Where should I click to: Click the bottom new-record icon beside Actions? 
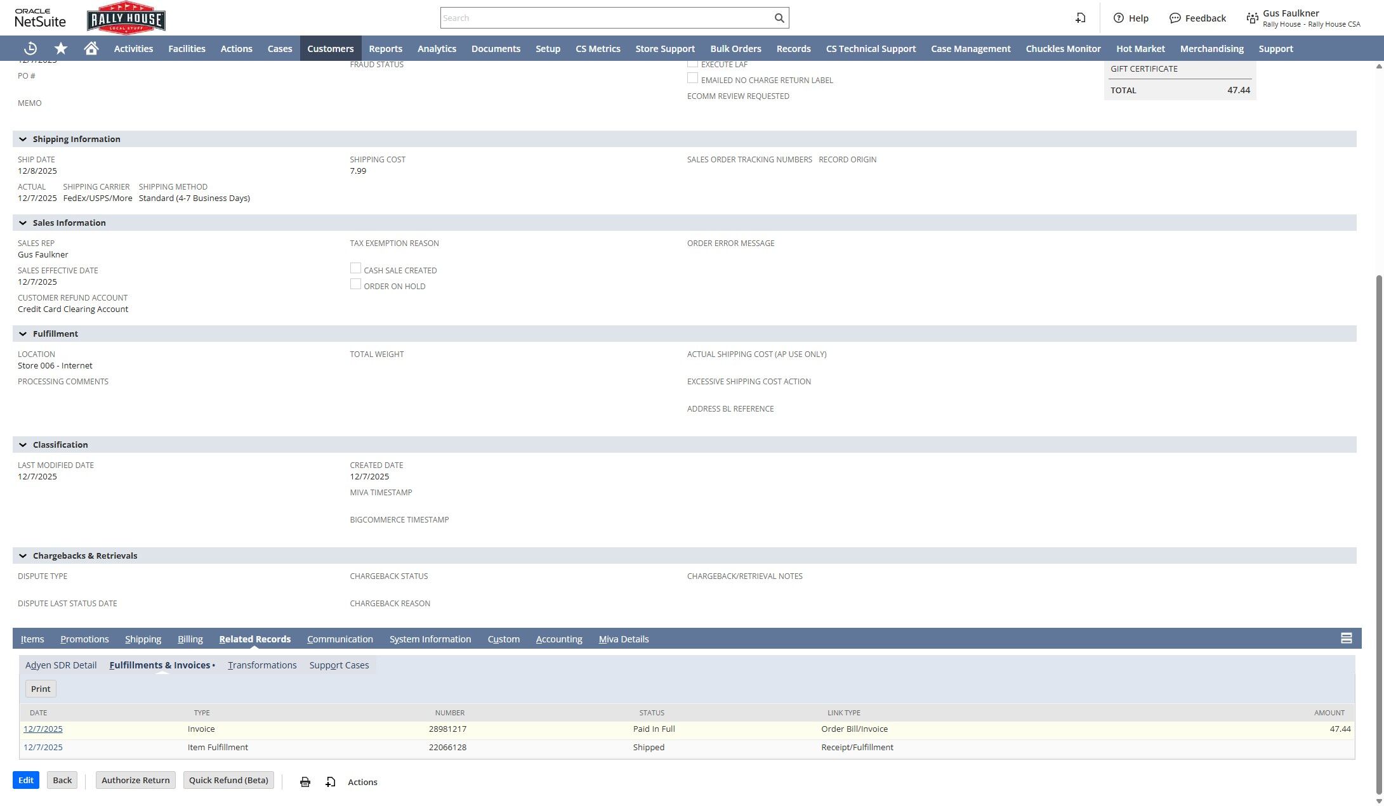pos(331,782)
